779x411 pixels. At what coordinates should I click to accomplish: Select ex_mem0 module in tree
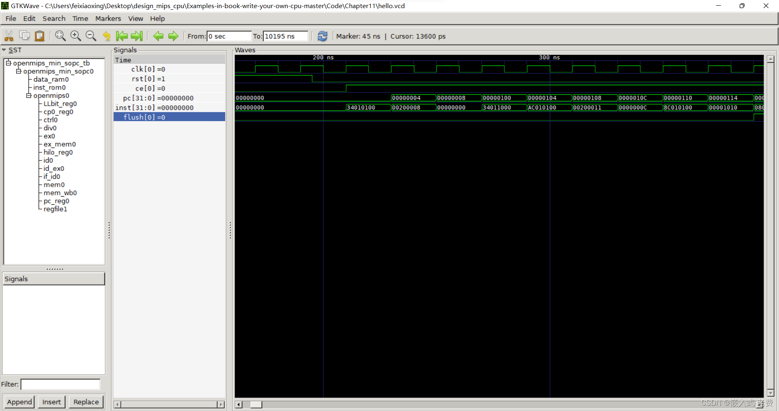coord(60,144)
